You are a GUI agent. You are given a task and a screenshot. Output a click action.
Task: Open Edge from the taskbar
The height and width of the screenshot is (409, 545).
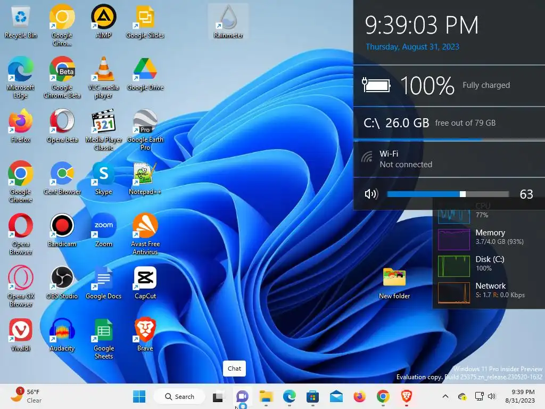[290, 396]
